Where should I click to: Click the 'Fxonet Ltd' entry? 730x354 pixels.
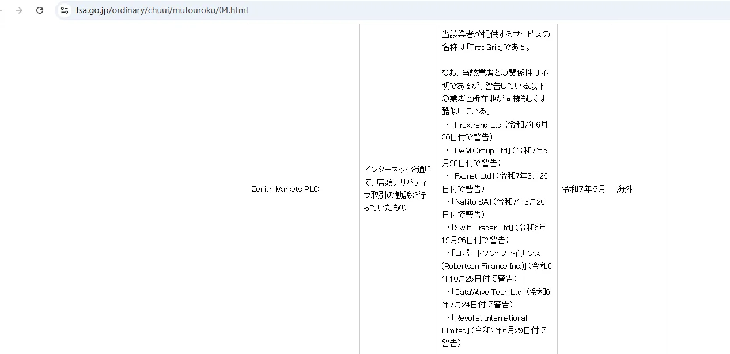[x=474, y=176]
